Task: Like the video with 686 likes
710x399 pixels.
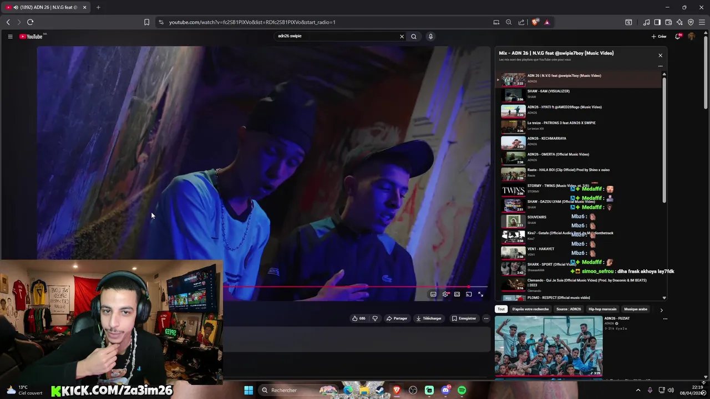Action: tap(358, 318)
